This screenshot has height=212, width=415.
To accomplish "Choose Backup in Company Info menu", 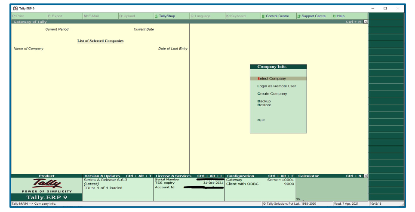I will 264,101.
